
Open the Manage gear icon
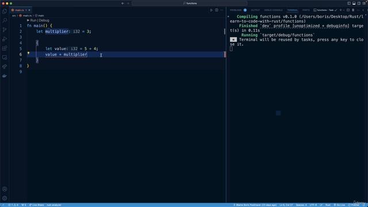(x=5, y=198)
